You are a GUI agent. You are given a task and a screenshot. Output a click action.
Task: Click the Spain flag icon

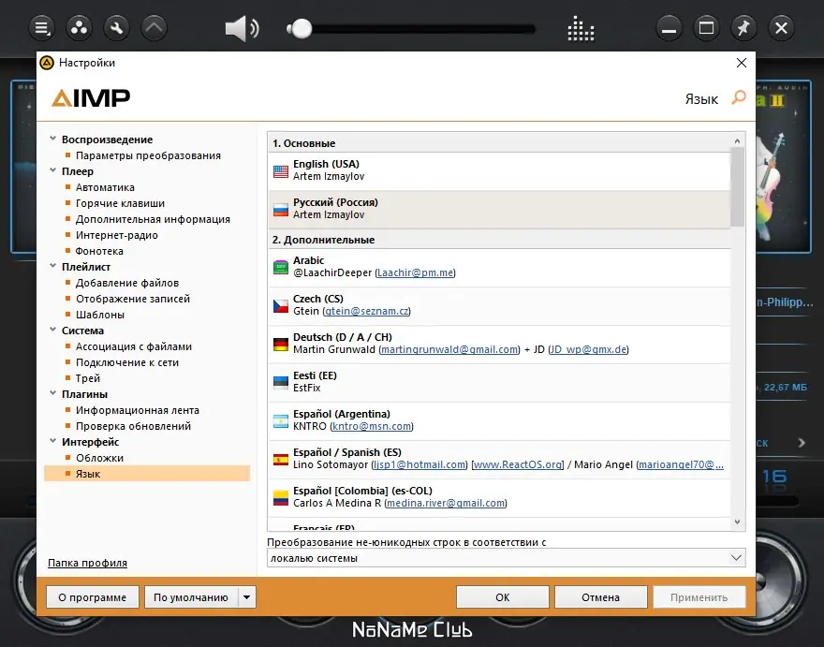(x=281, y=460)
